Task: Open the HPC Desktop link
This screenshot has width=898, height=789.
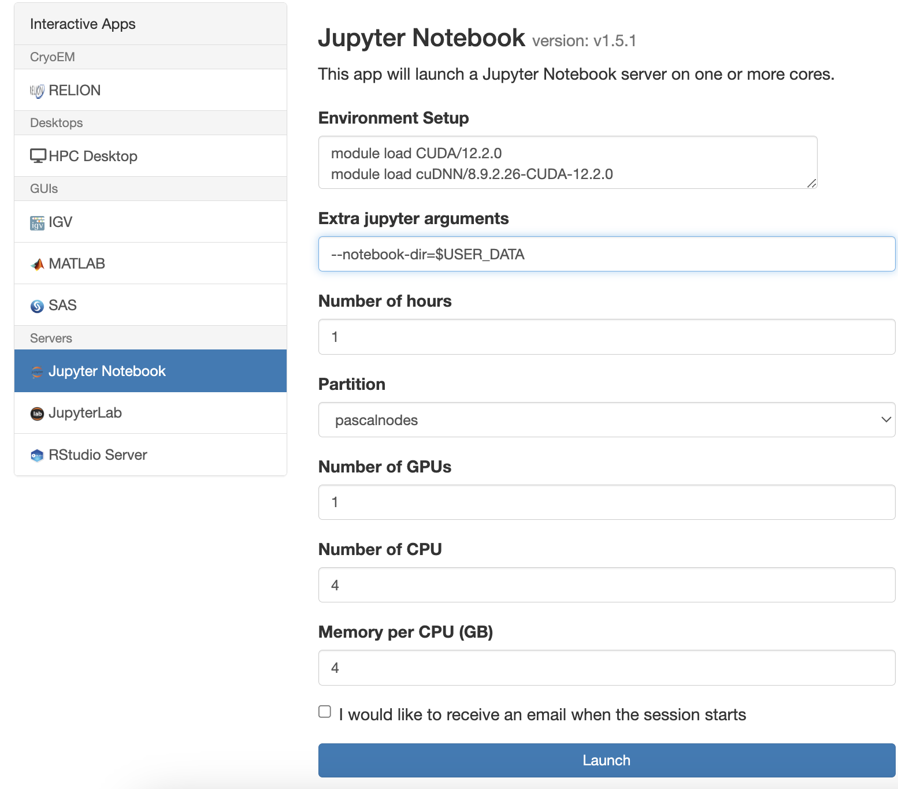Action: click(x=93, y=156)
